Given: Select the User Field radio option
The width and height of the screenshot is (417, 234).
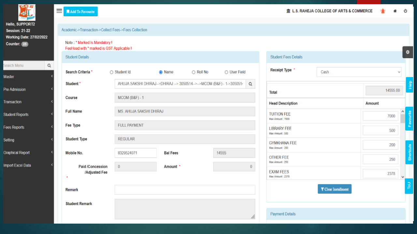Looking at the screenshot, I should click(226, 72).
